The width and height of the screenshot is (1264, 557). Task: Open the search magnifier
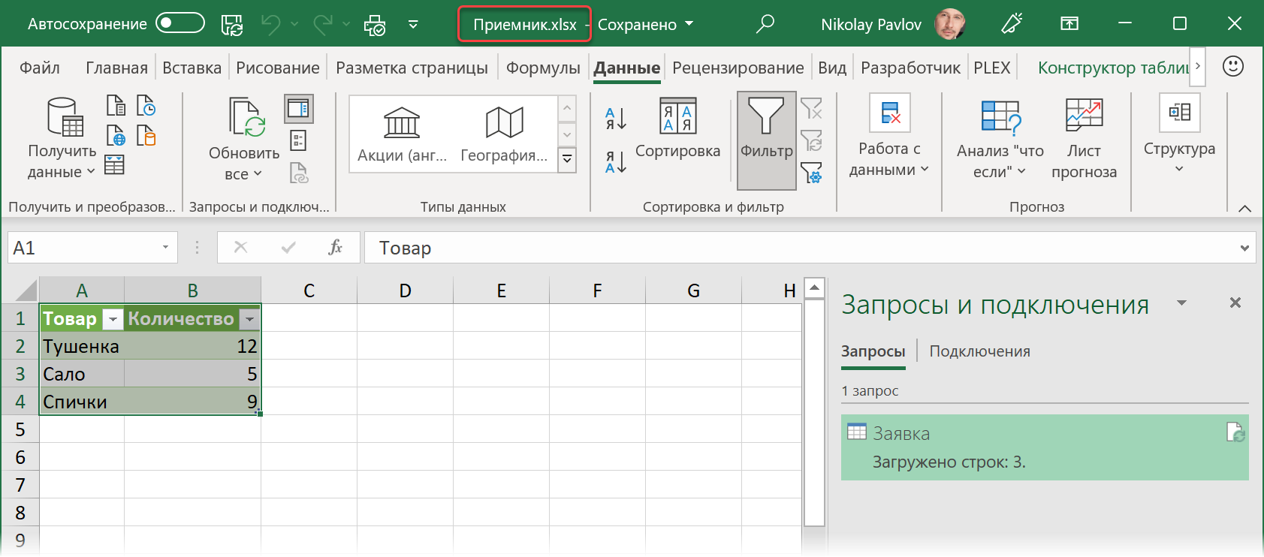(x=765, y=24)
